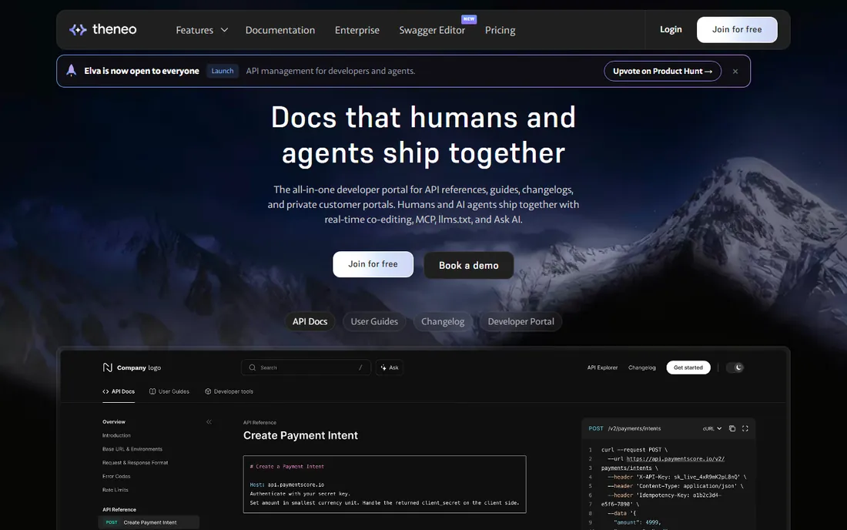Screen dimensions: 847x530
Task: Open Swagger Editor from the navbar
Action: pos(432,30)
